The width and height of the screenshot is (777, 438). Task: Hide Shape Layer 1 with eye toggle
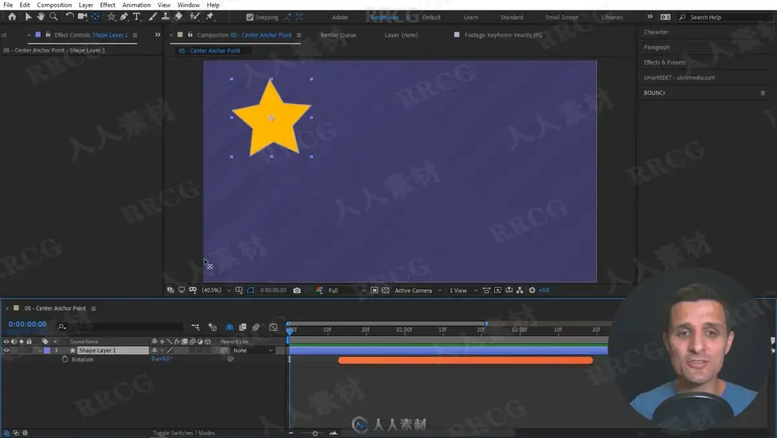point(6,351)
